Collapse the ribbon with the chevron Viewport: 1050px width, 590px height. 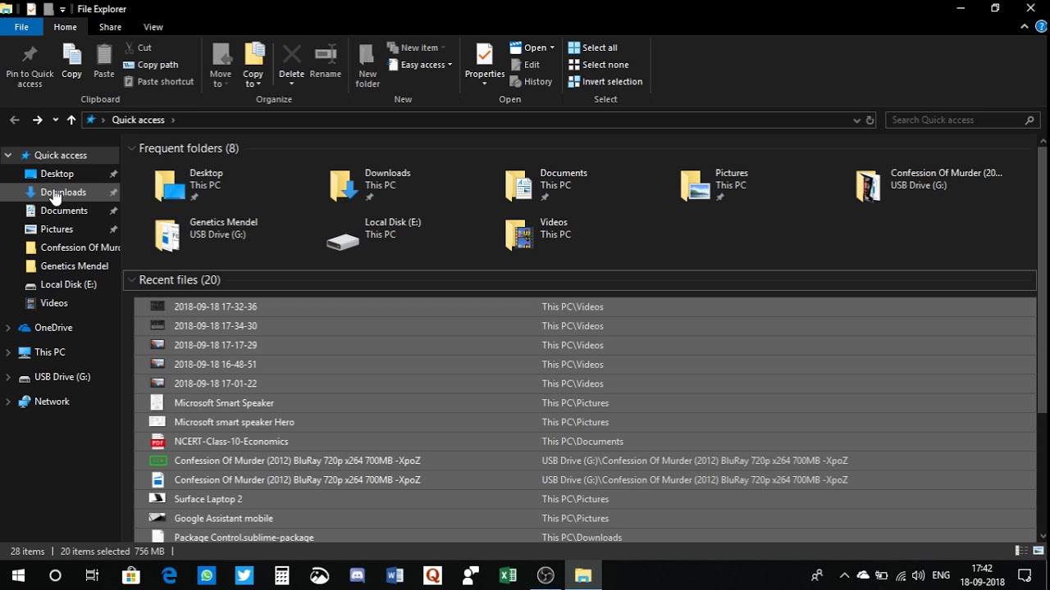tap(1025, 27)
